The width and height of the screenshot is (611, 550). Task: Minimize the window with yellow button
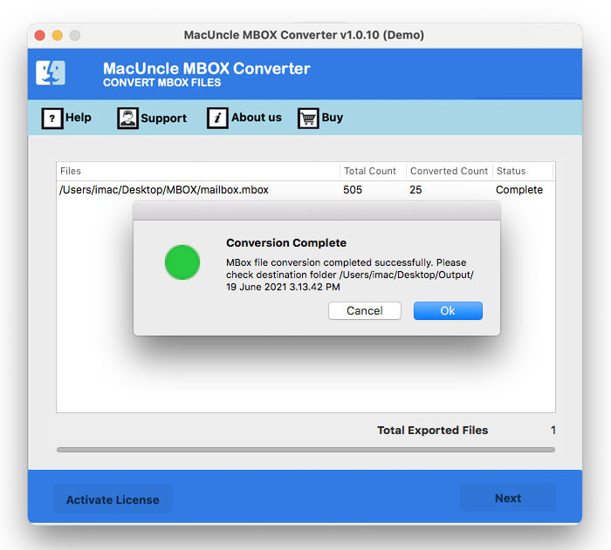click(58, 36)
